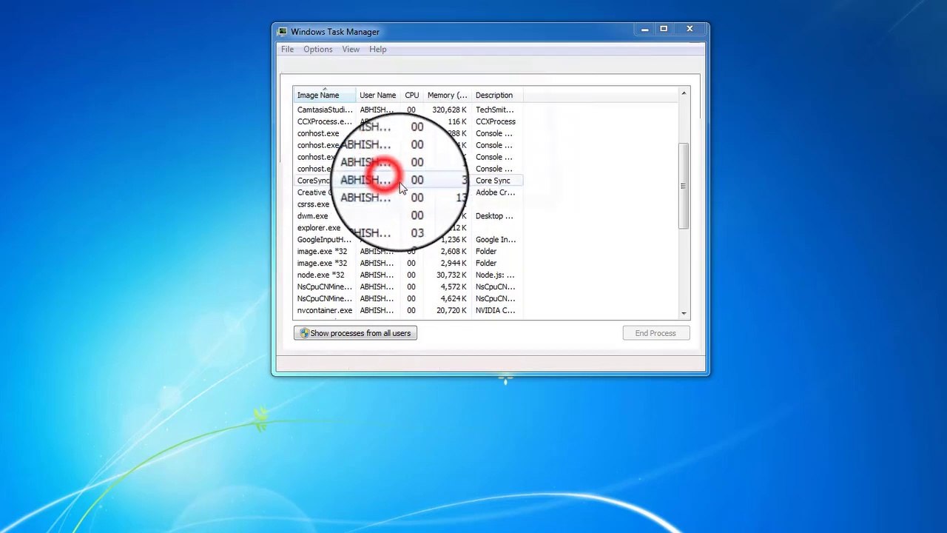This screenshot has height=533, width=947.
Task: Click Show processes from all users
Action: click(355, 333)
